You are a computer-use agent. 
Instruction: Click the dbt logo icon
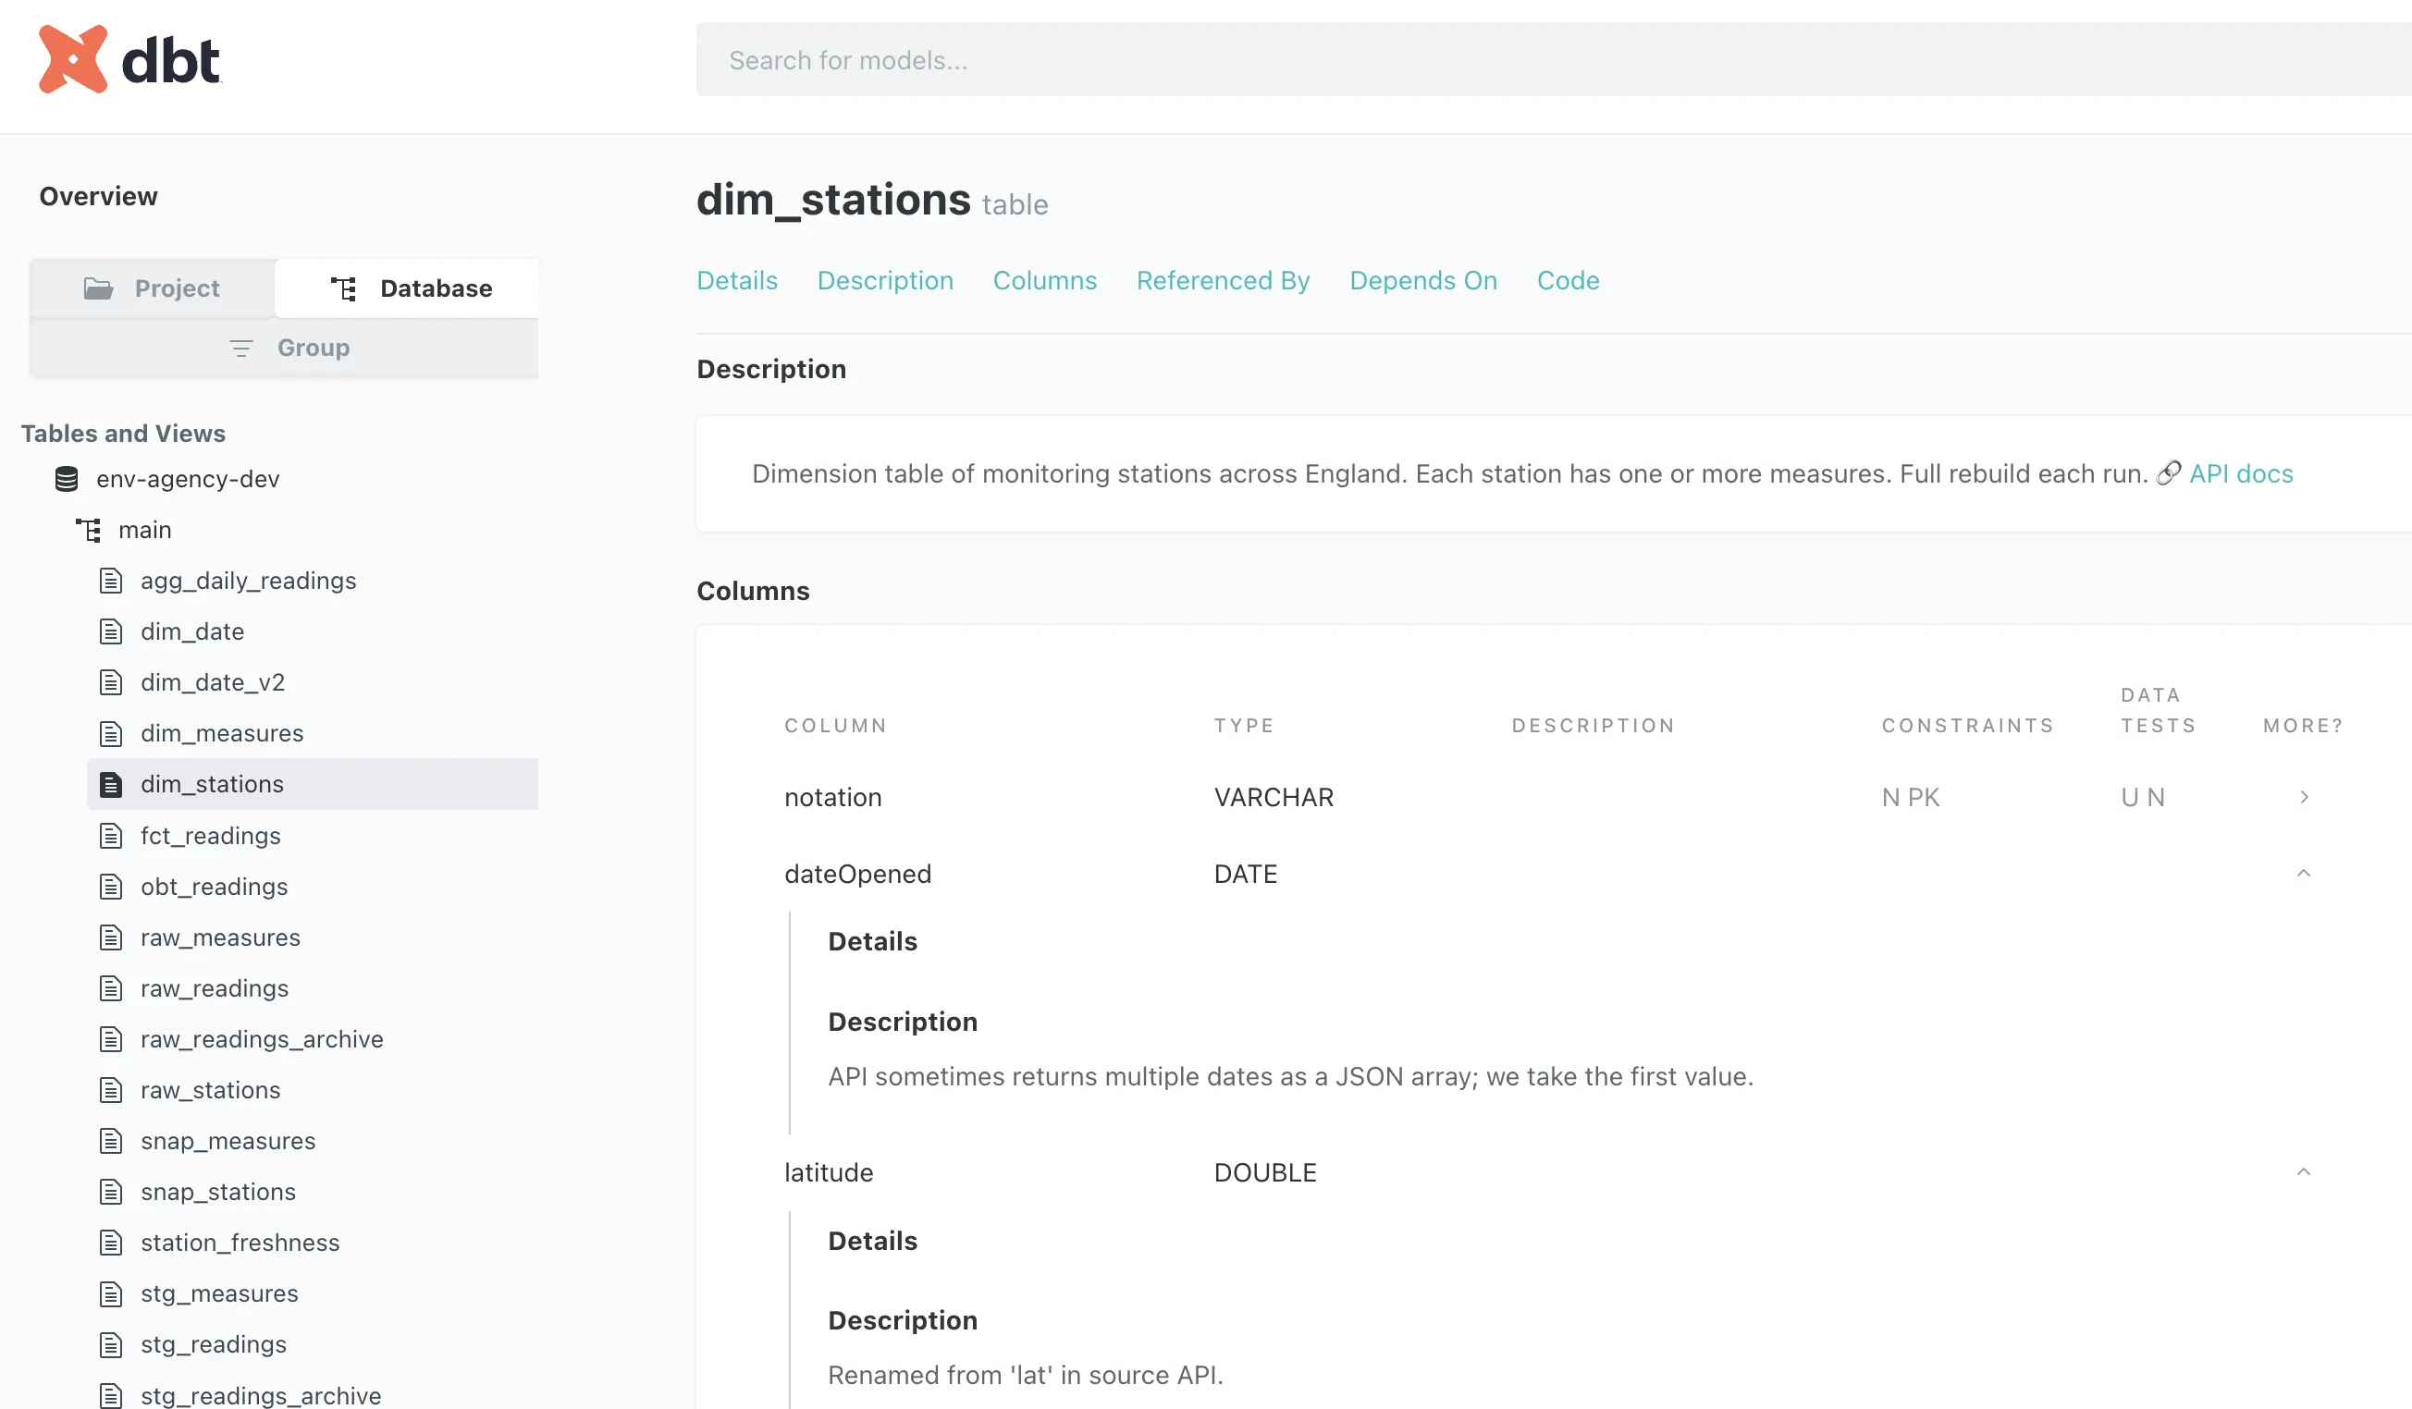click(73, 59)
